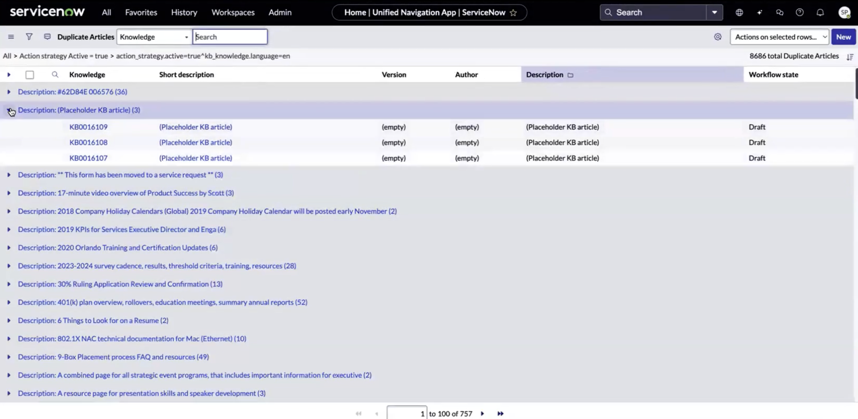This screenshot has width=858, height=419.
Task: Go to the previous page of results
Action: [x=377, y=414]
